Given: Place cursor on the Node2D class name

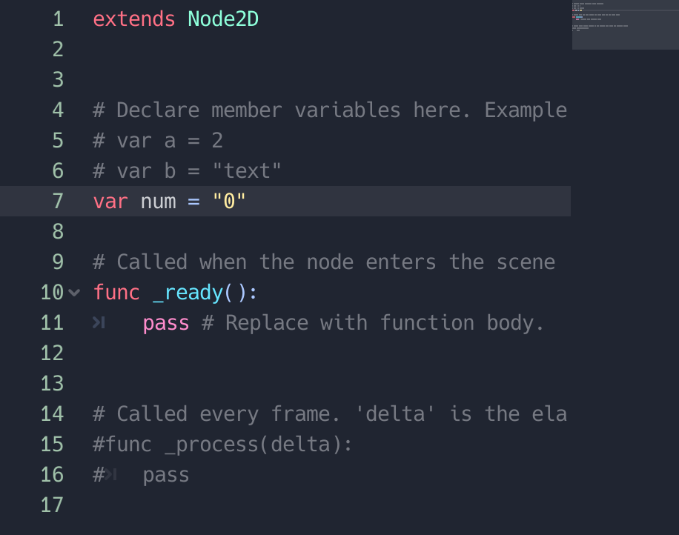Looking at the screenshot, I should tap(223, 19).
